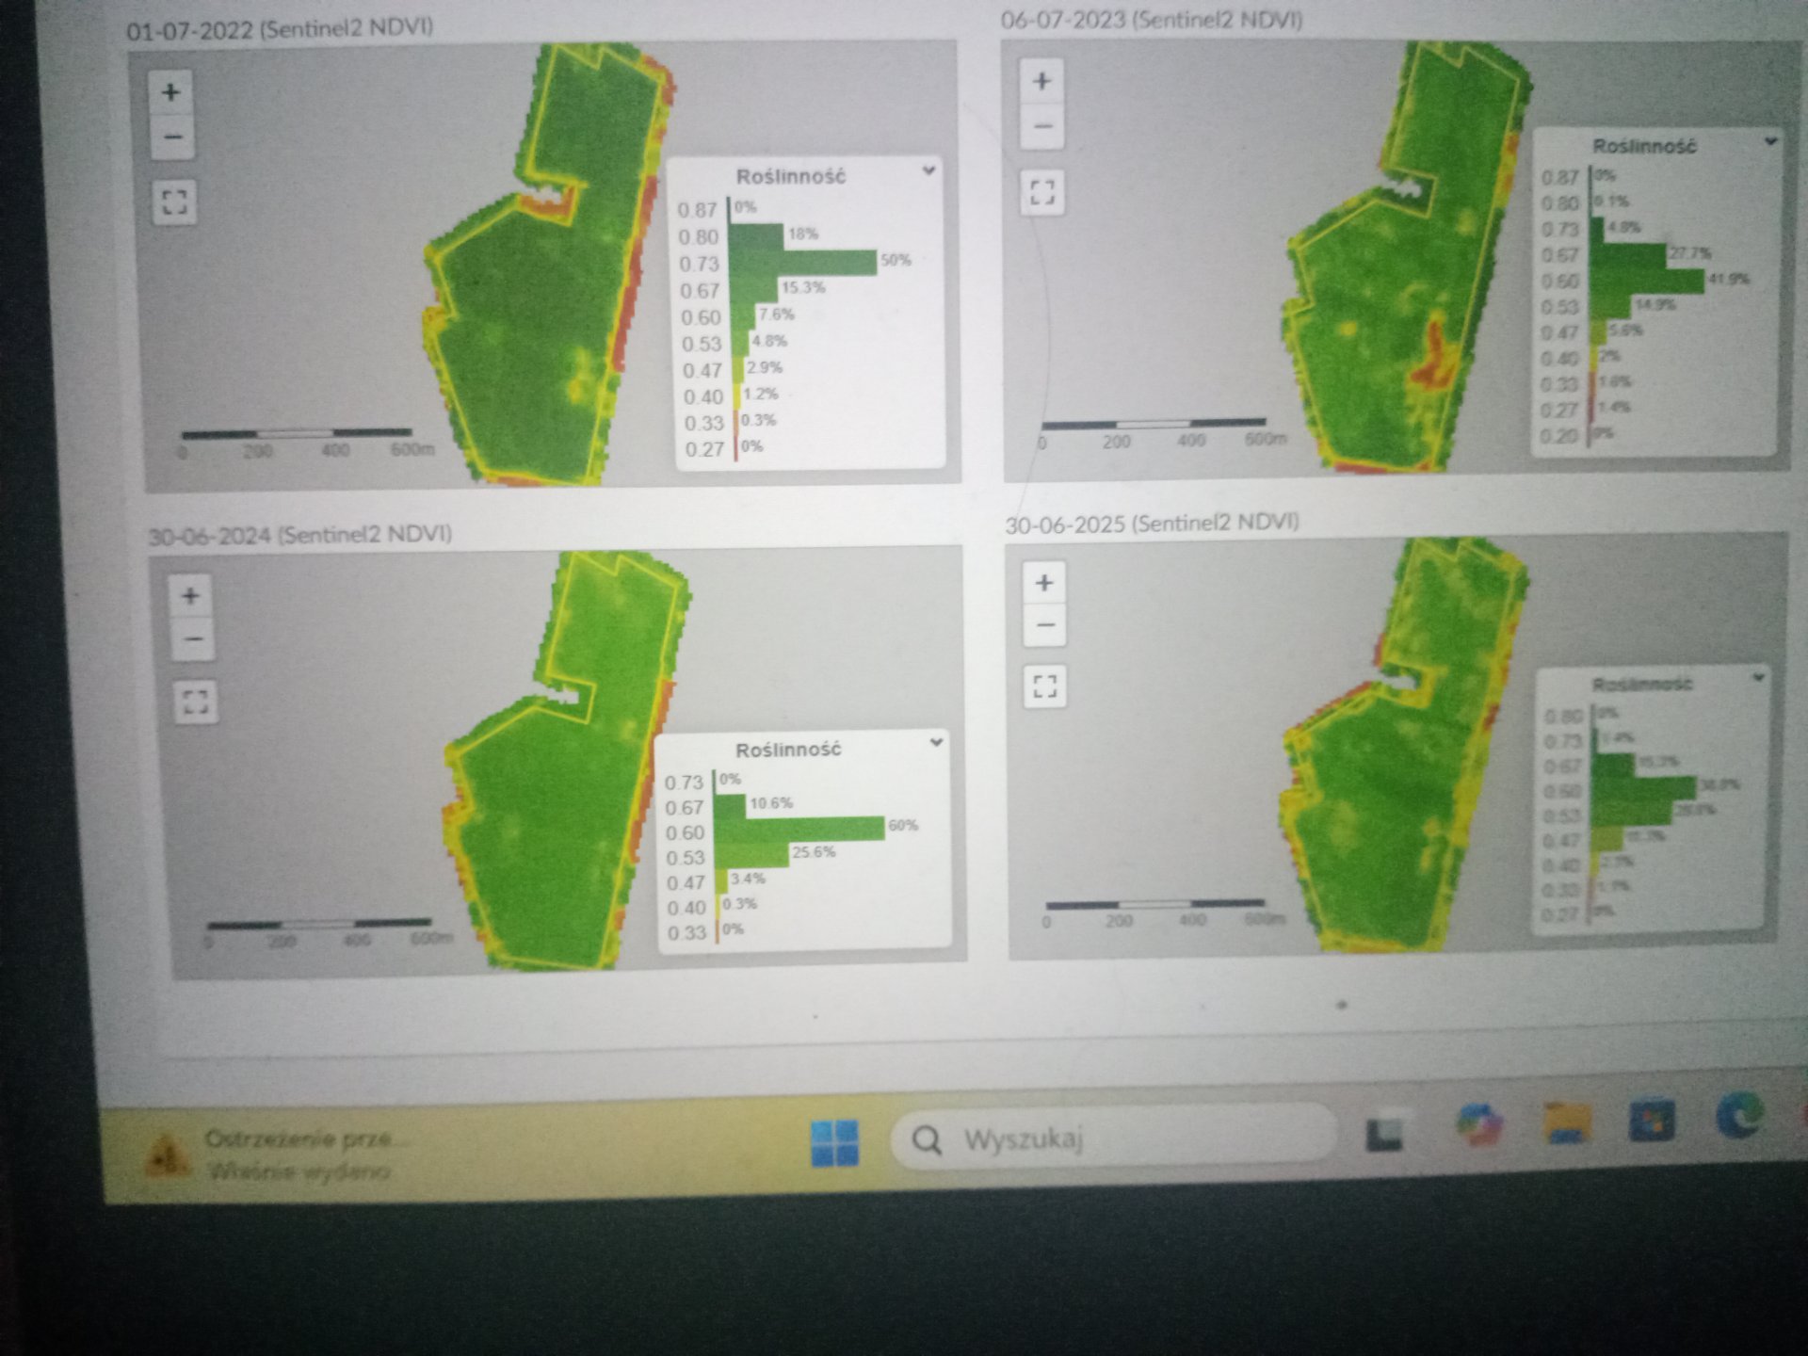The height and width of the screenshot is (1356, 1808).
Task: Zoom out on the 01-07-2022 NDVI map
Action: 172,137
